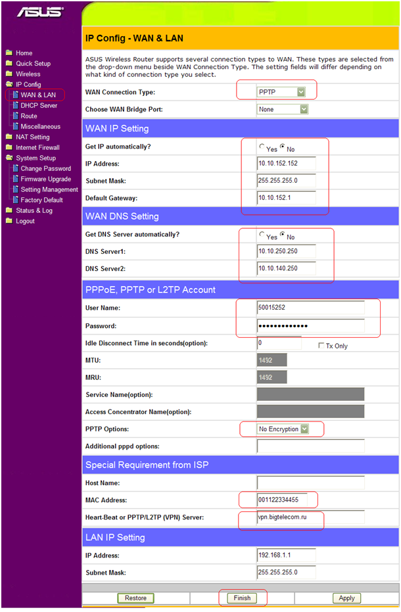401x612 pixels.
Task: Click the Default Gateway field
Action: click(286, 198)
